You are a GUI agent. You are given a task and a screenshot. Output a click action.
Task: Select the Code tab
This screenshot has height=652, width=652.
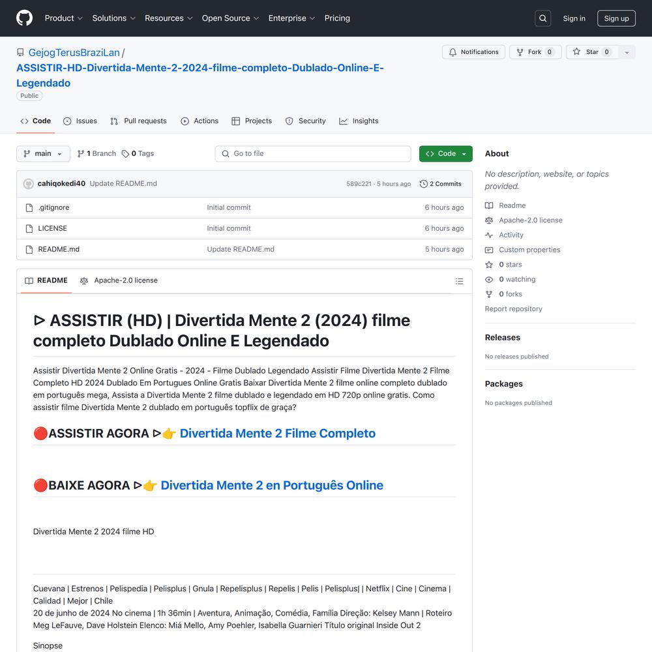[x=36, y=121]
